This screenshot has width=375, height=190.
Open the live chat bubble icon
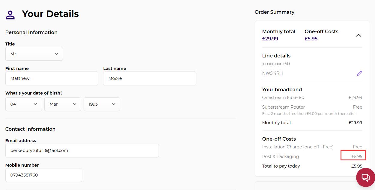click(x=365, y=177)
